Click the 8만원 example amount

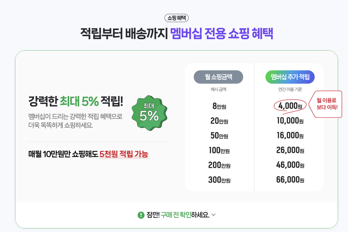219,106
